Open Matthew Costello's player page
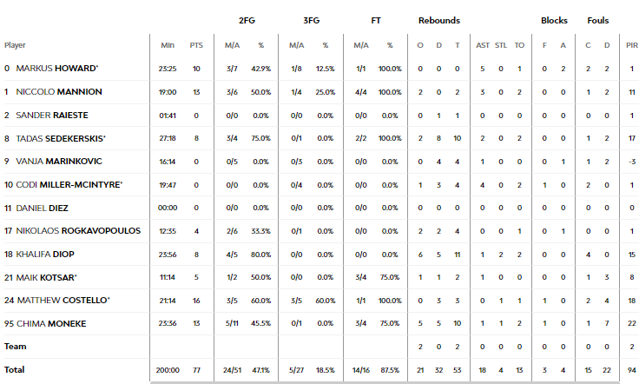Image resolution: width=639 pixels, height=384 pixels. click(63, 301)
